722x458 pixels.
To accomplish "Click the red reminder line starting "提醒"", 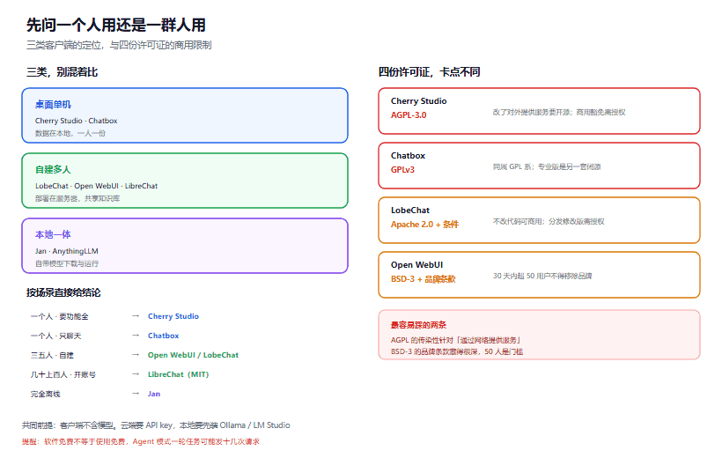I will (x=141, y=441).
